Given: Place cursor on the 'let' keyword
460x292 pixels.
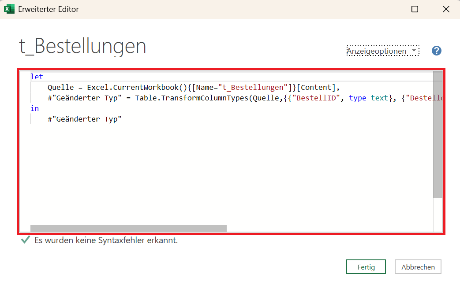Looking at the screenshot, I should (37, 77).
